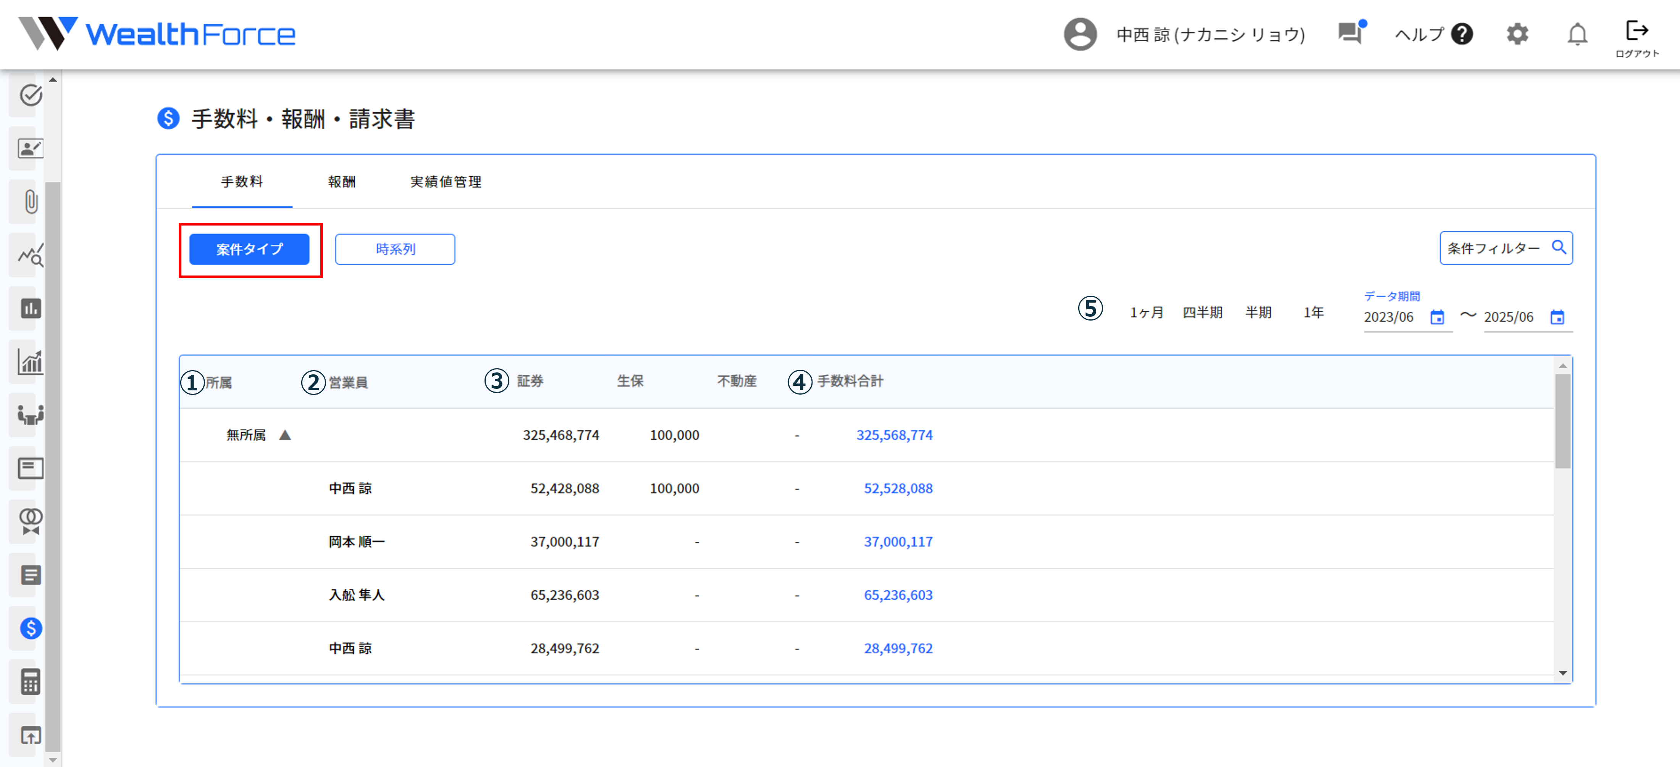
Task: Open the document lines sidebar icon
Action: pos(30,575)
